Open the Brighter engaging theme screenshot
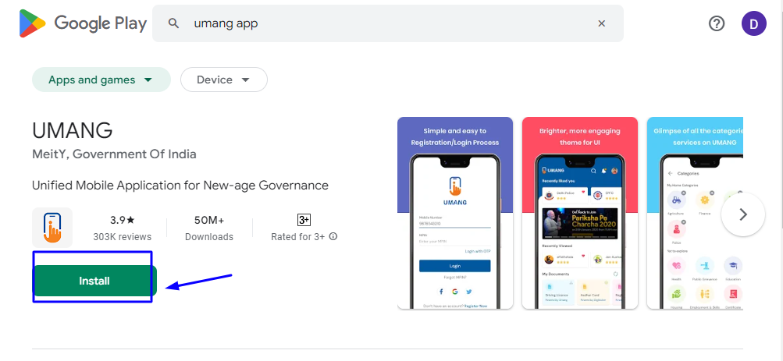Image resolution: width=783 pixels, height=361 pixels. pos(580,213)
